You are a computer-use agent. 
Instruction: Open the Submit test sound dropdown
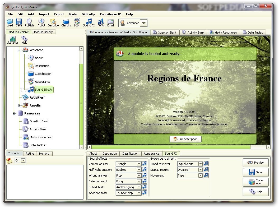click(x=139, y=187)
